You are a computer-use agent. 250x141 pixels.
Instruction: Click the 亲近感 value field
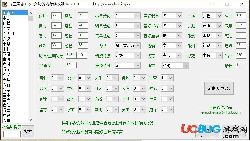point(71,65)
